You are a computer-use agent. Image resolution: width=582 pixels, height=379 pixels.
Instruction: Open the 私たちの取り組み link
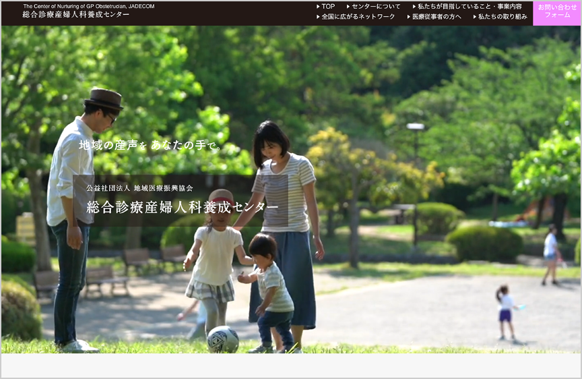[x=503, y=17]
